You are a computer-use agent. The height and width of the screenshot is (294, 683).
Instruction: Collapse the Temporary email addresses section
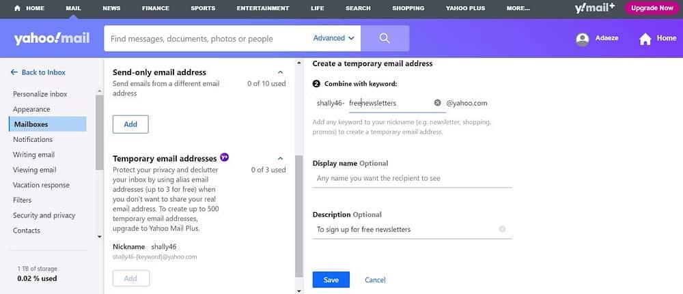(x=281, y=159)
